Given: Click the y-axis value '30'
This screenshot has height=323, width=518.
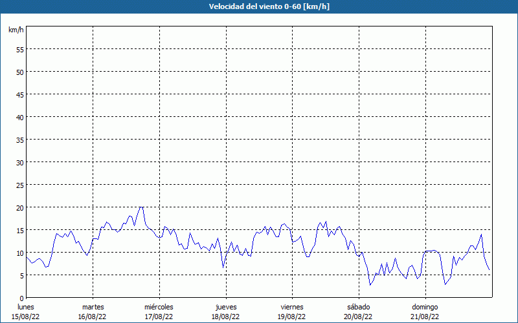Looking at the screenshot, I should point(20,163).
